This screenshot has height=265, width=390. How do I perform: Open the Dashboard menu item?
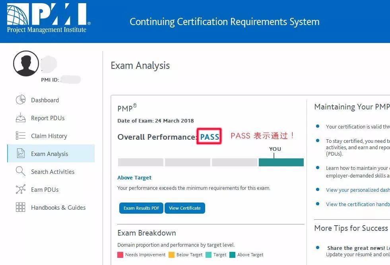tap(45, 100)
